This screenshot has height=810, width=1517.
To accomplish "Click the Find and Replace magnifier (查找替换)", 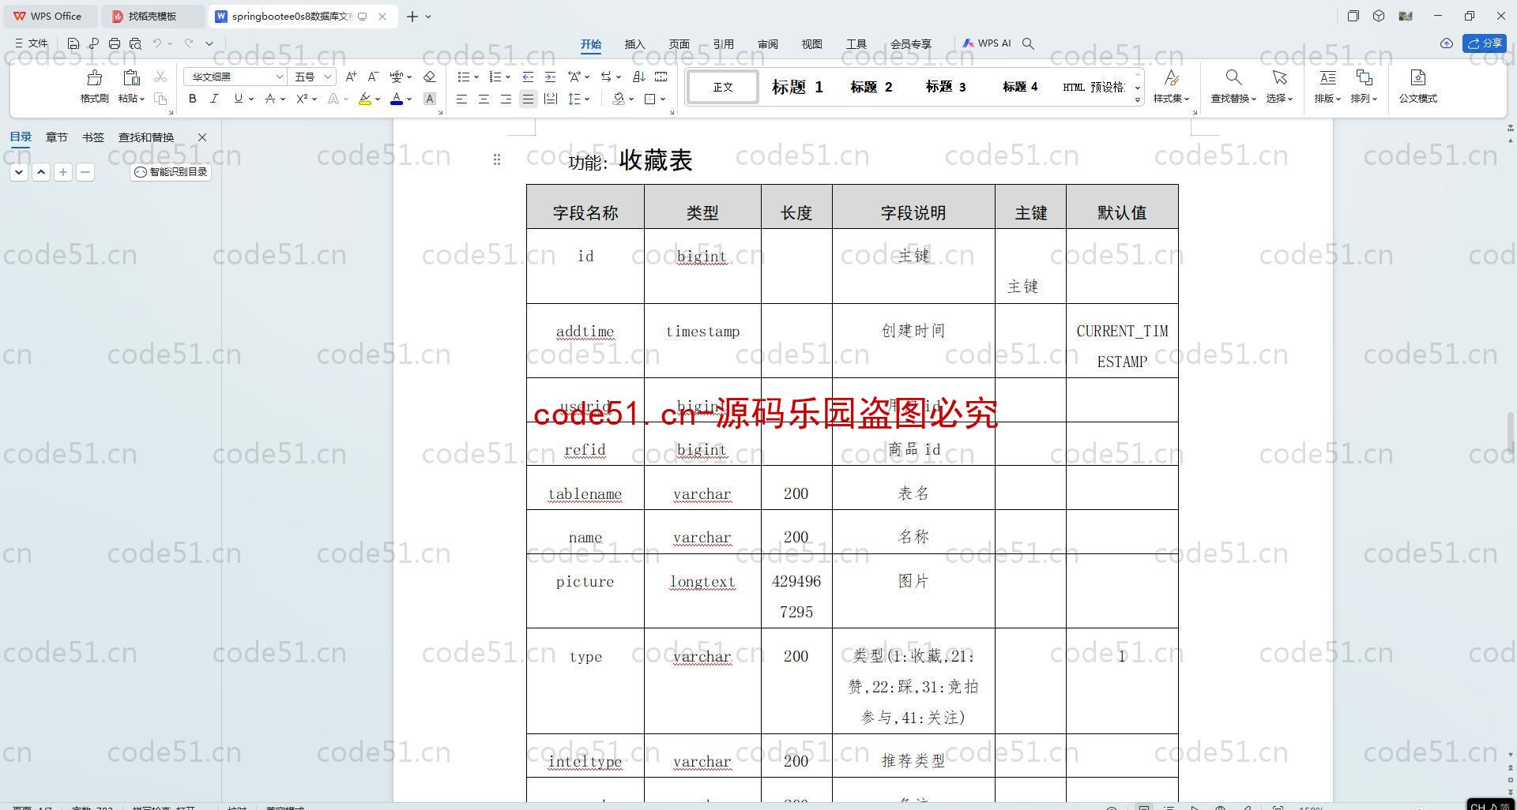I will 1233,77.
